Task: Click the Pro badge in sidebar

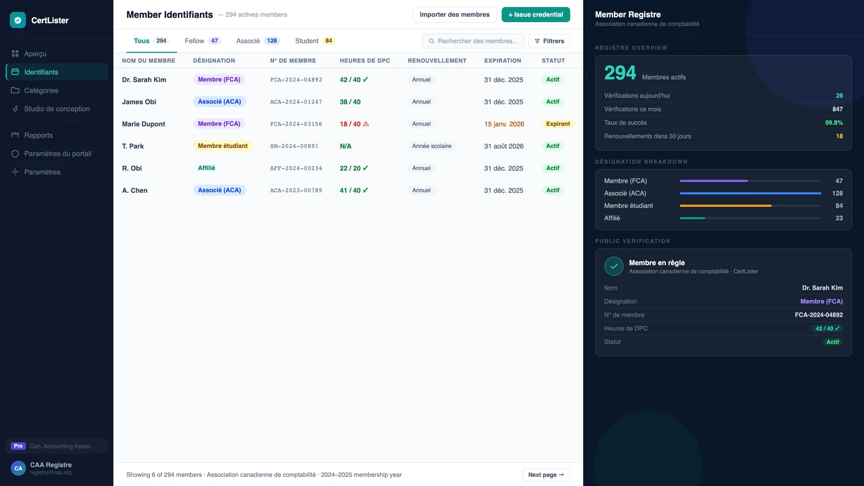Action: [18, 446]
